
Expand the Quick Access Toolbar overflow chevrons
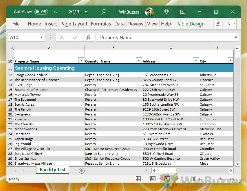point(55,12)
